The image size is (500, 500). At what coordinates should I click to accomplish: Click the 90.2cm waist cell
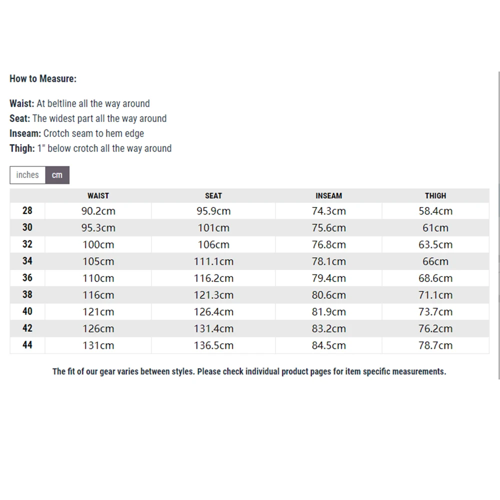coord(98,211)
